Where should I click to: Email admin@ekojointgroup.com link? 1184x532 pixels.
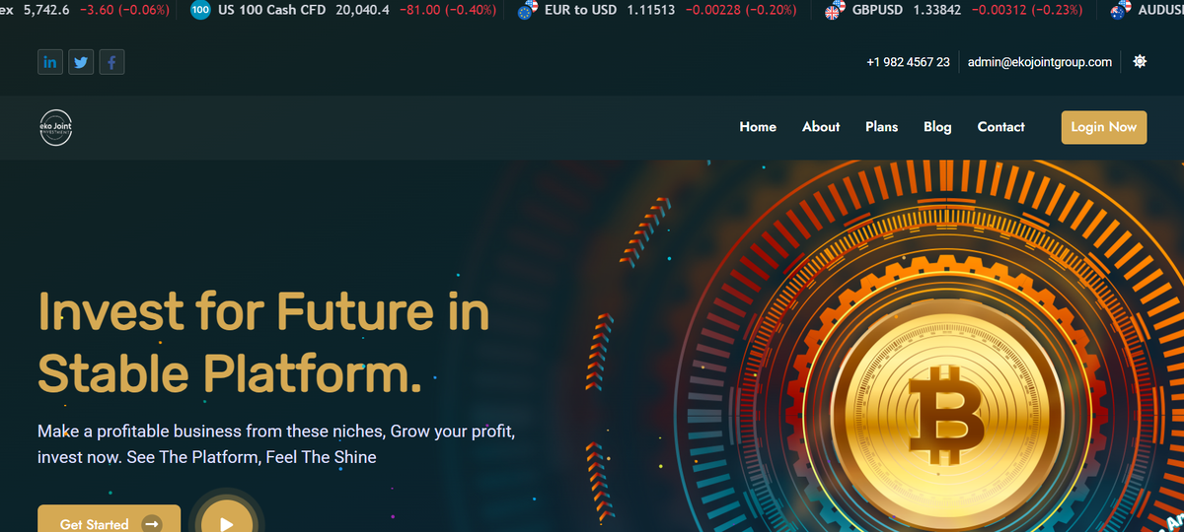pos(1040,62)
